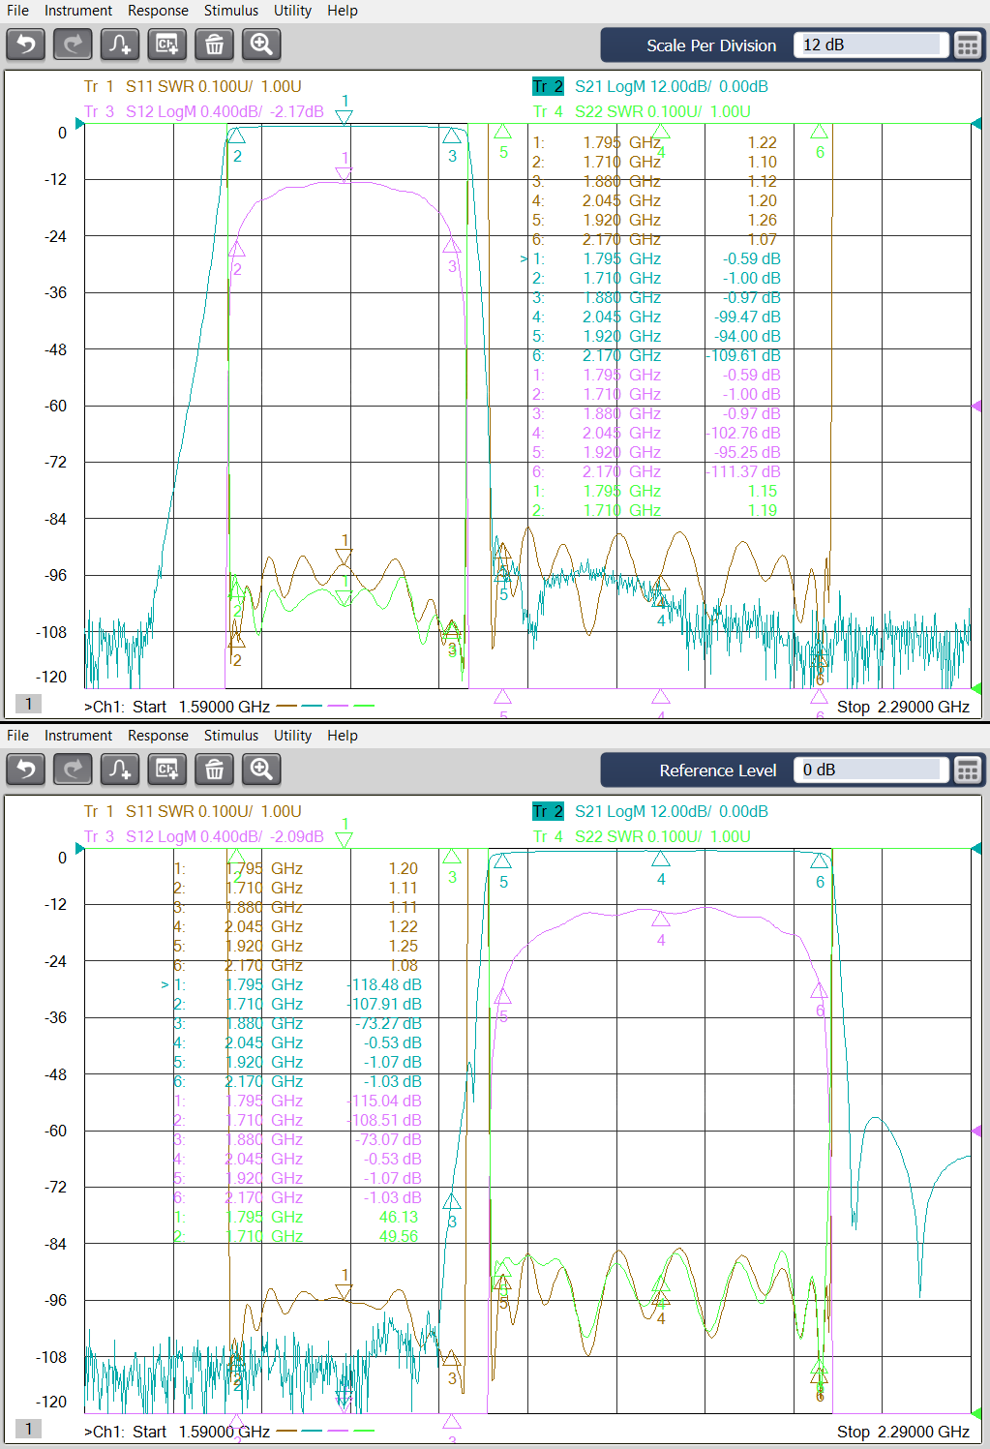The width and height of the screenshot is (990, 1449).
Task: Select Tr 4 S22 SWR trace label in bottom window
Action: tap(642, 836)
